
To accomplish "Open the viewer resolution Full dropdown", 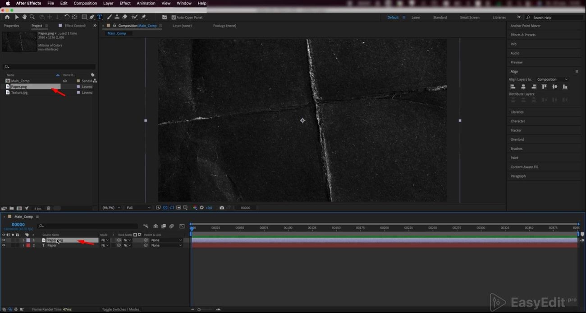I will pyautogui.click(x=139, y=208).
